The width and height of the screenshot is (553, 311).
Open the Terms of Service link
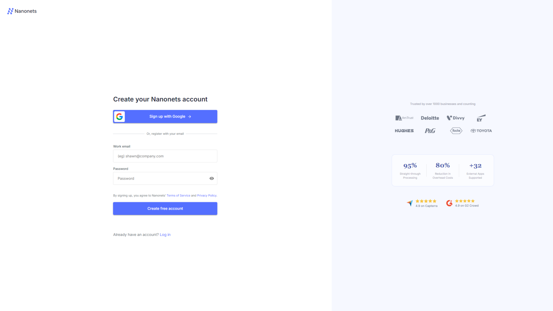coord(178,196)
